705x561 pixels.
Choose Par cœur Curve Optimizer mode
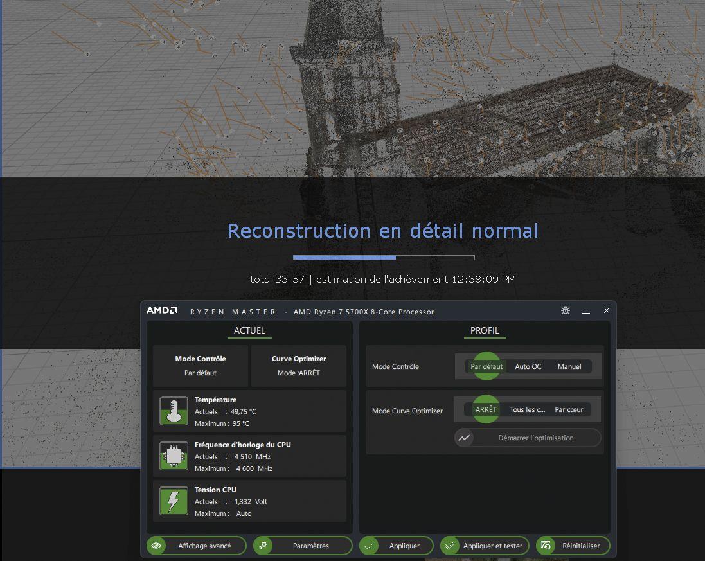pyautogui.click(x=569, y=409)
